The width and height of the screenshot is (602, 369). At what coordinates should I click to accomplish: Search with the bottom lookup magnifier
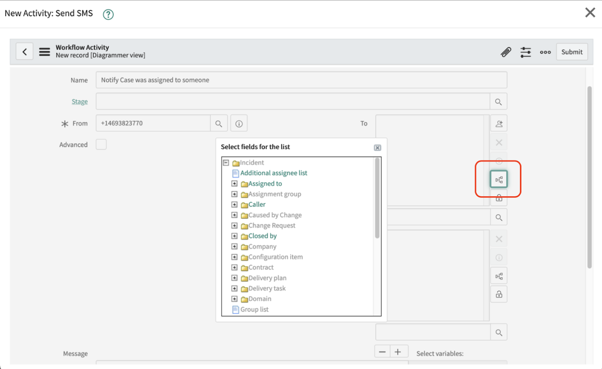tap(499, 333)
